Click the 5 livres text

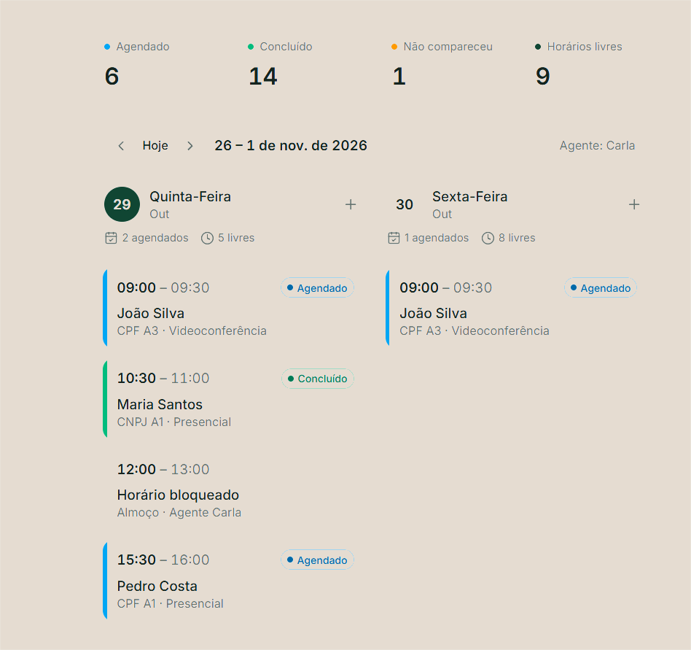(x=236, y=238)
